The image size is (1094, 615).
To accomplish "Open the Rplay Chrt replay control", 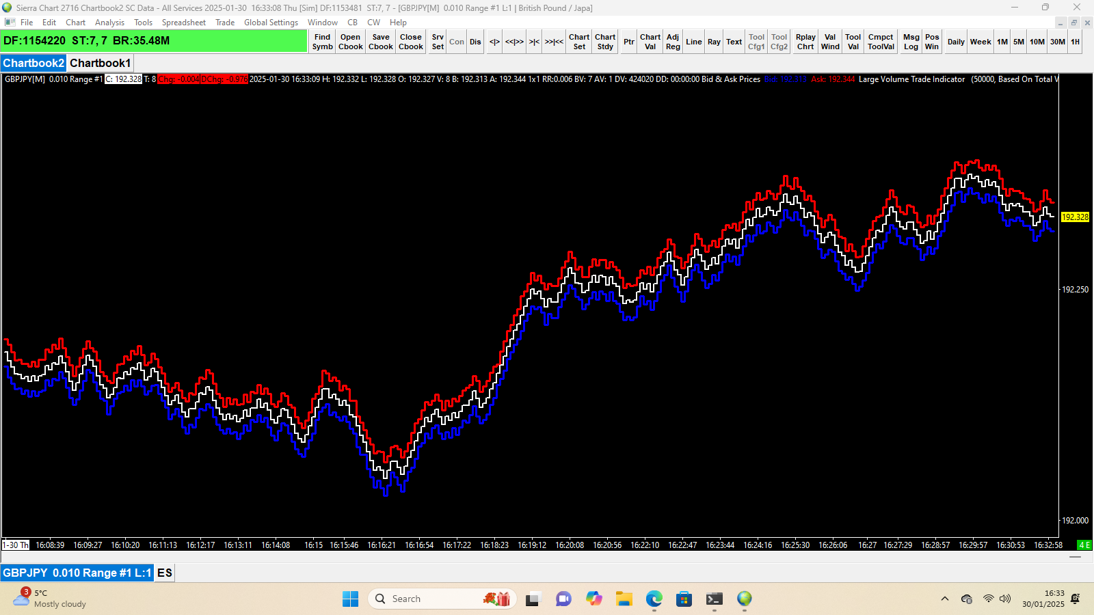I will click(x=805, y=42).
